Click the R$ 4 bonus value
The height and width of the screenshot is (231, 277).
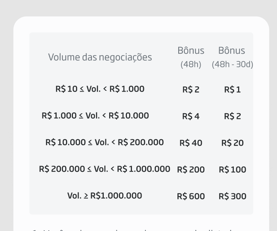click(191, 116)
